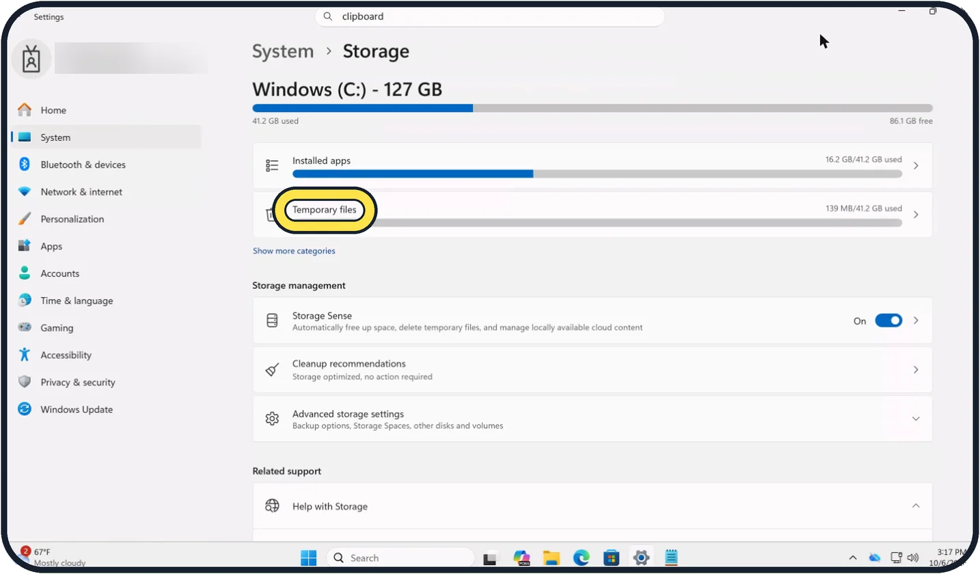
Task: Open the Cleanup recommendations entry
Action: coord(593,370)
